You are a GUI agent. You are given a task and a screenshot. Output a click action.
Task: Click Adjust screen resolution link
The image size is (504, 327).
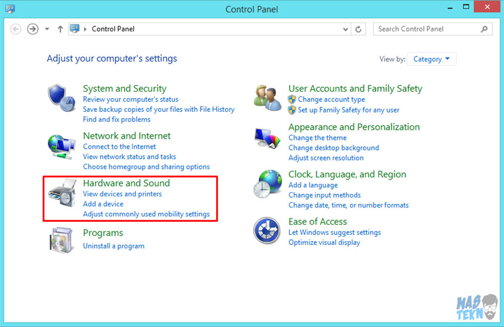(326, 158)
